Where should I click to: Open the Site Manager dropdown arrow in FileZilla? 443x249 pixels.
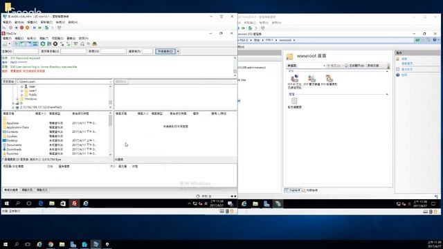point(10,44)
